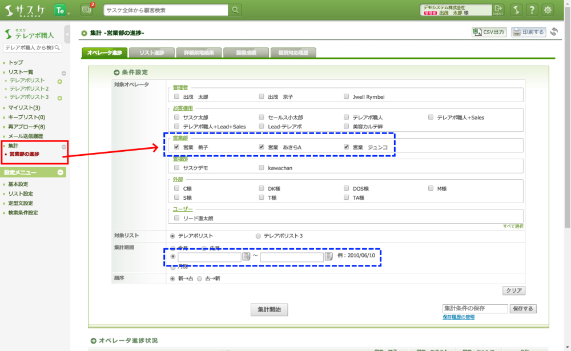Select the 古→新 sort order radio
The image size is (571, 351).
point(200,279)
